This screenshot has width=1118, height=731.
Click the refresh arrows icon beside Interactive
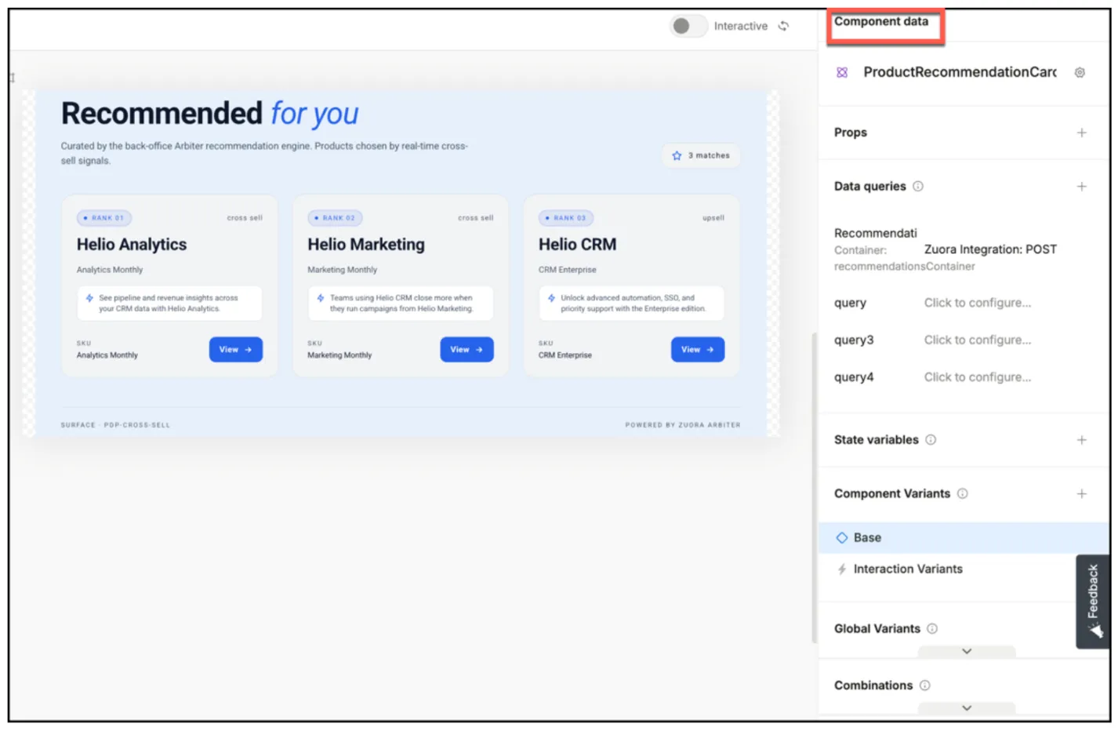[x=783, y=26]
